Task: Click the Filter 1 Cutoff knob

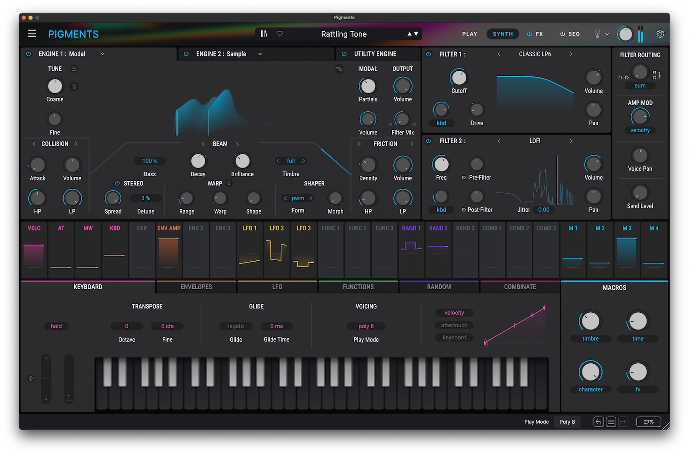Action: click(459, 78)
